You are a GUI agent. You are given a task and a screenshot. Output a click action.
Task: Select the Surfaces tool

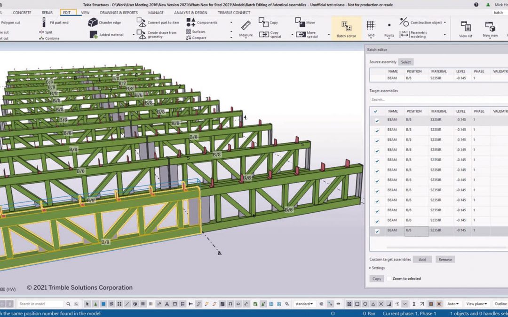(x=196, y=32)
